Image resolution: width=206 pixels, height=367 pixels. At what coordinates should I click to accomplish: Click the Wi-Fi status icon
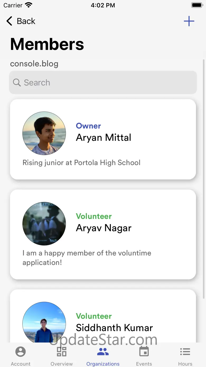click(x=29, y=5)
